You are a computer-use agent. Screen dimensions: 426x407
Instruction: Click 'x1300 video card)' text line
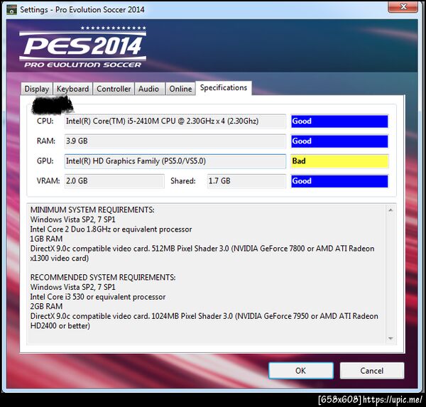click(x=60, y=258)
